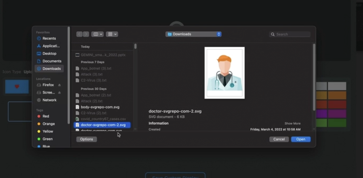
Task: Choose the Orange tag
Action: click(x=48, y=124)
